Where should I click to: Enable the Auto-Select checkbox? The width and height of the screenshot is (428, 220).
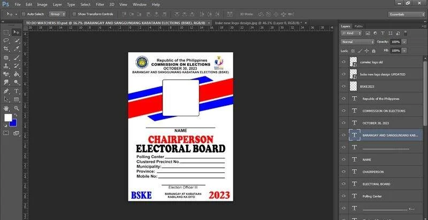coord(24,14)
